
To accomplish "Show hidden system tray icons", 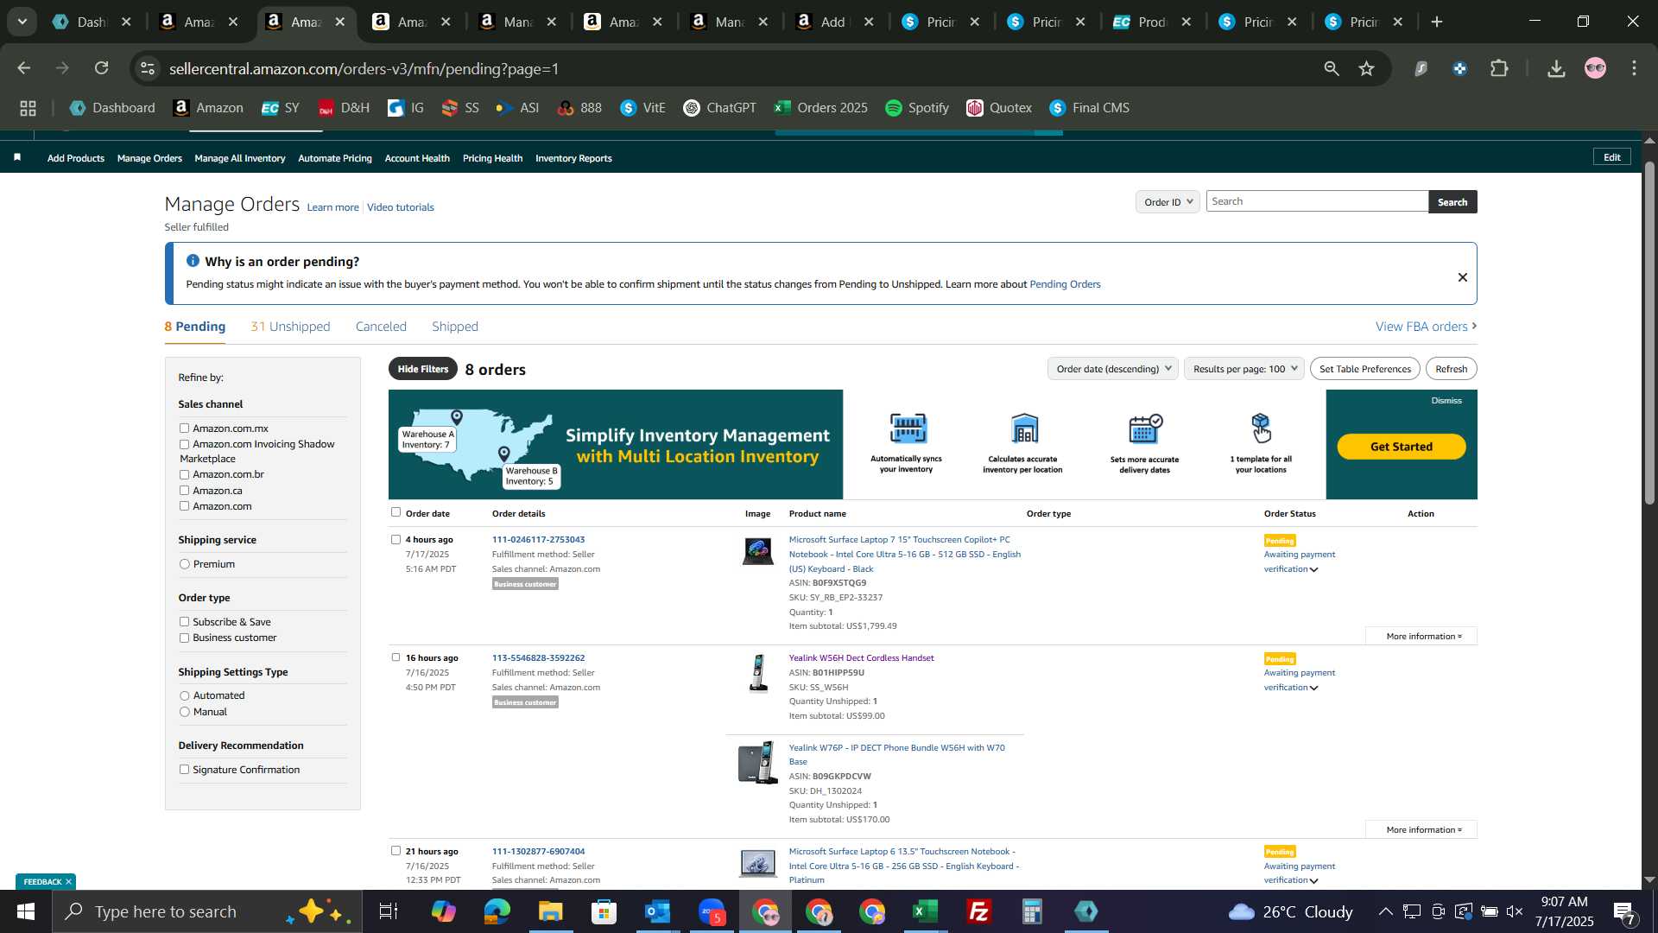I will pos(1384,911).
